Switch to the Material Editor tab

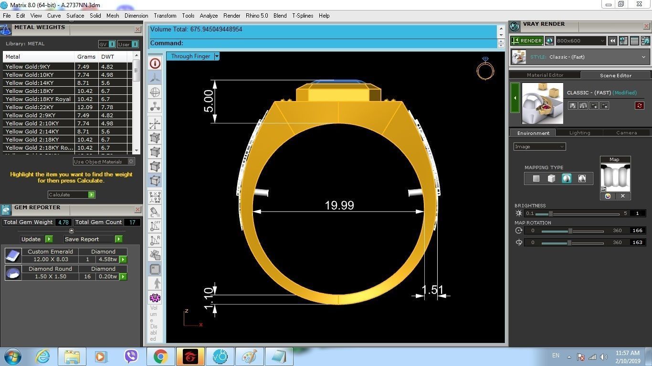(545, 75)
